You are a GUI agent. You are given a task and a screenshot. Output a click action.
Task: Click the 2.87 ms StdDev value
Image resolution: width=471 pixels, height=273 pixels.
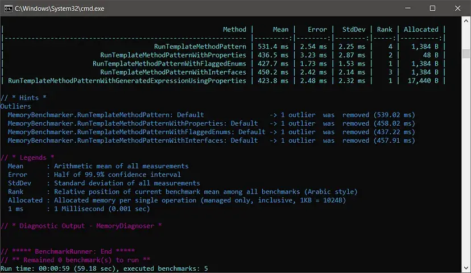pos(352,55)
